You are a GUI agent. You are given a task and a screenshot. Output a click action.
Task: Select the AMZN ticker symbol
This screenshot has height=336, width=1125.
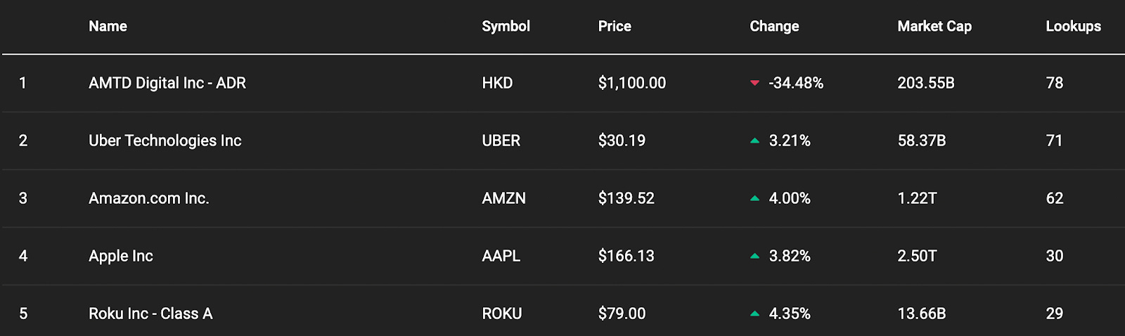pos(503,198)
